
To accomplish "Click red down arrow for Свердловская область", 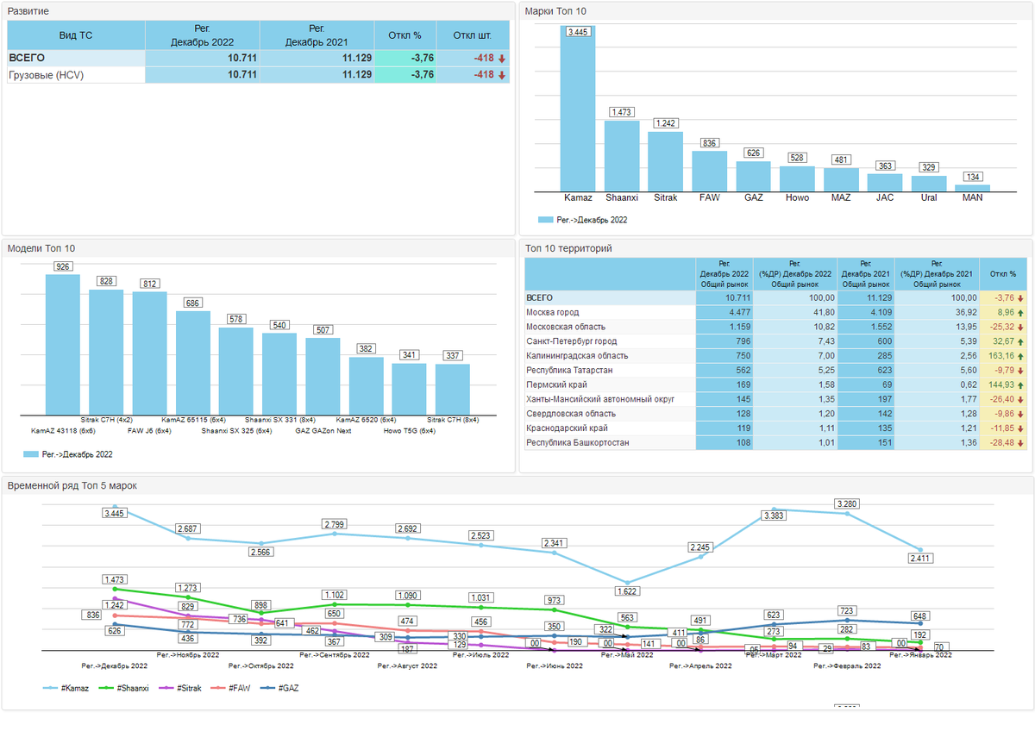I will tap(1022, 414).
